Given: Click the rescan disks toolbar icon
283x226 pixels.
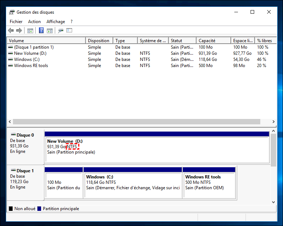Looking at the screenshot, I should [x=61, y=31].
